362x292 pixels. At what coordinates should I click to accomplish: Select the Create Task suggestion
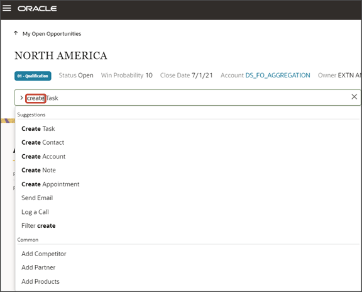(38, 128)
